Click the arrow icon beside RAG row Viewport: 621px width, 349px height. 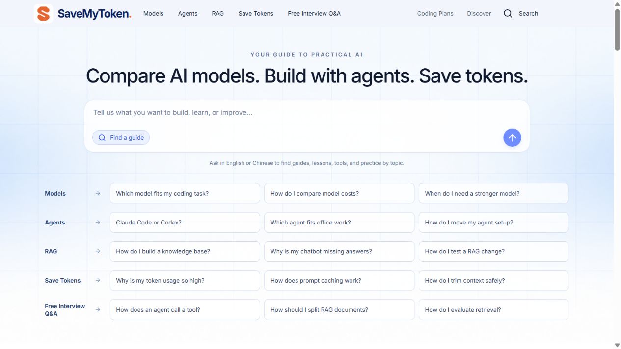pyautogui.click(x=98, y=251)
